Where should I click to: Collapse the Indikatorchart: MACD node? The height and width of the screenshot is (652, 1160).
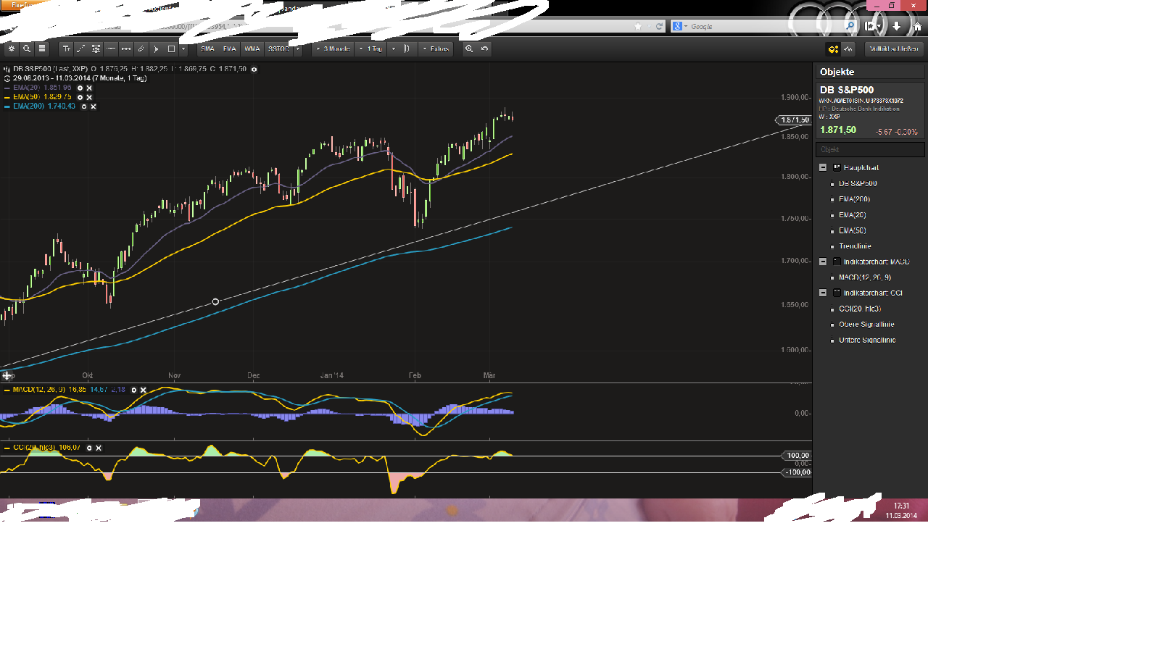pyautogui.click(x=823, y=262)
